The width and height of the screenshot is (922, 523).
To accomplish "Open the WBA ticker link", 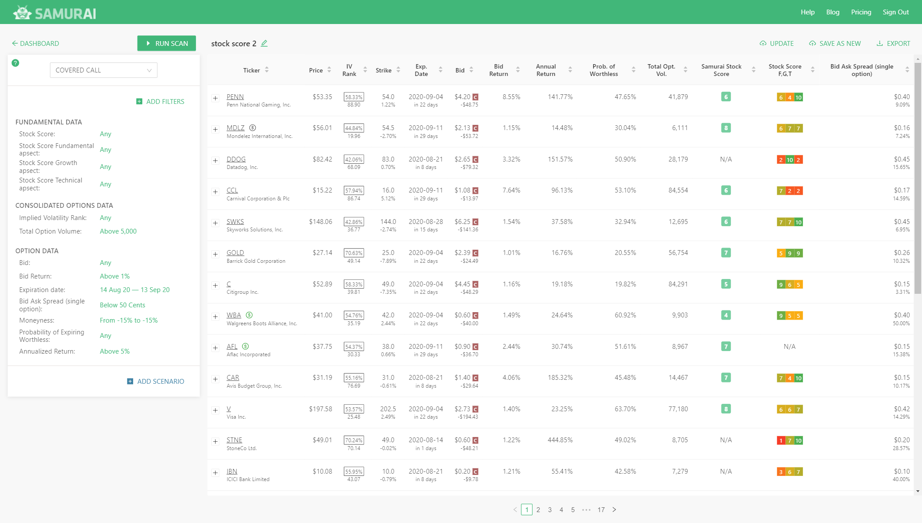I will 234,315.
